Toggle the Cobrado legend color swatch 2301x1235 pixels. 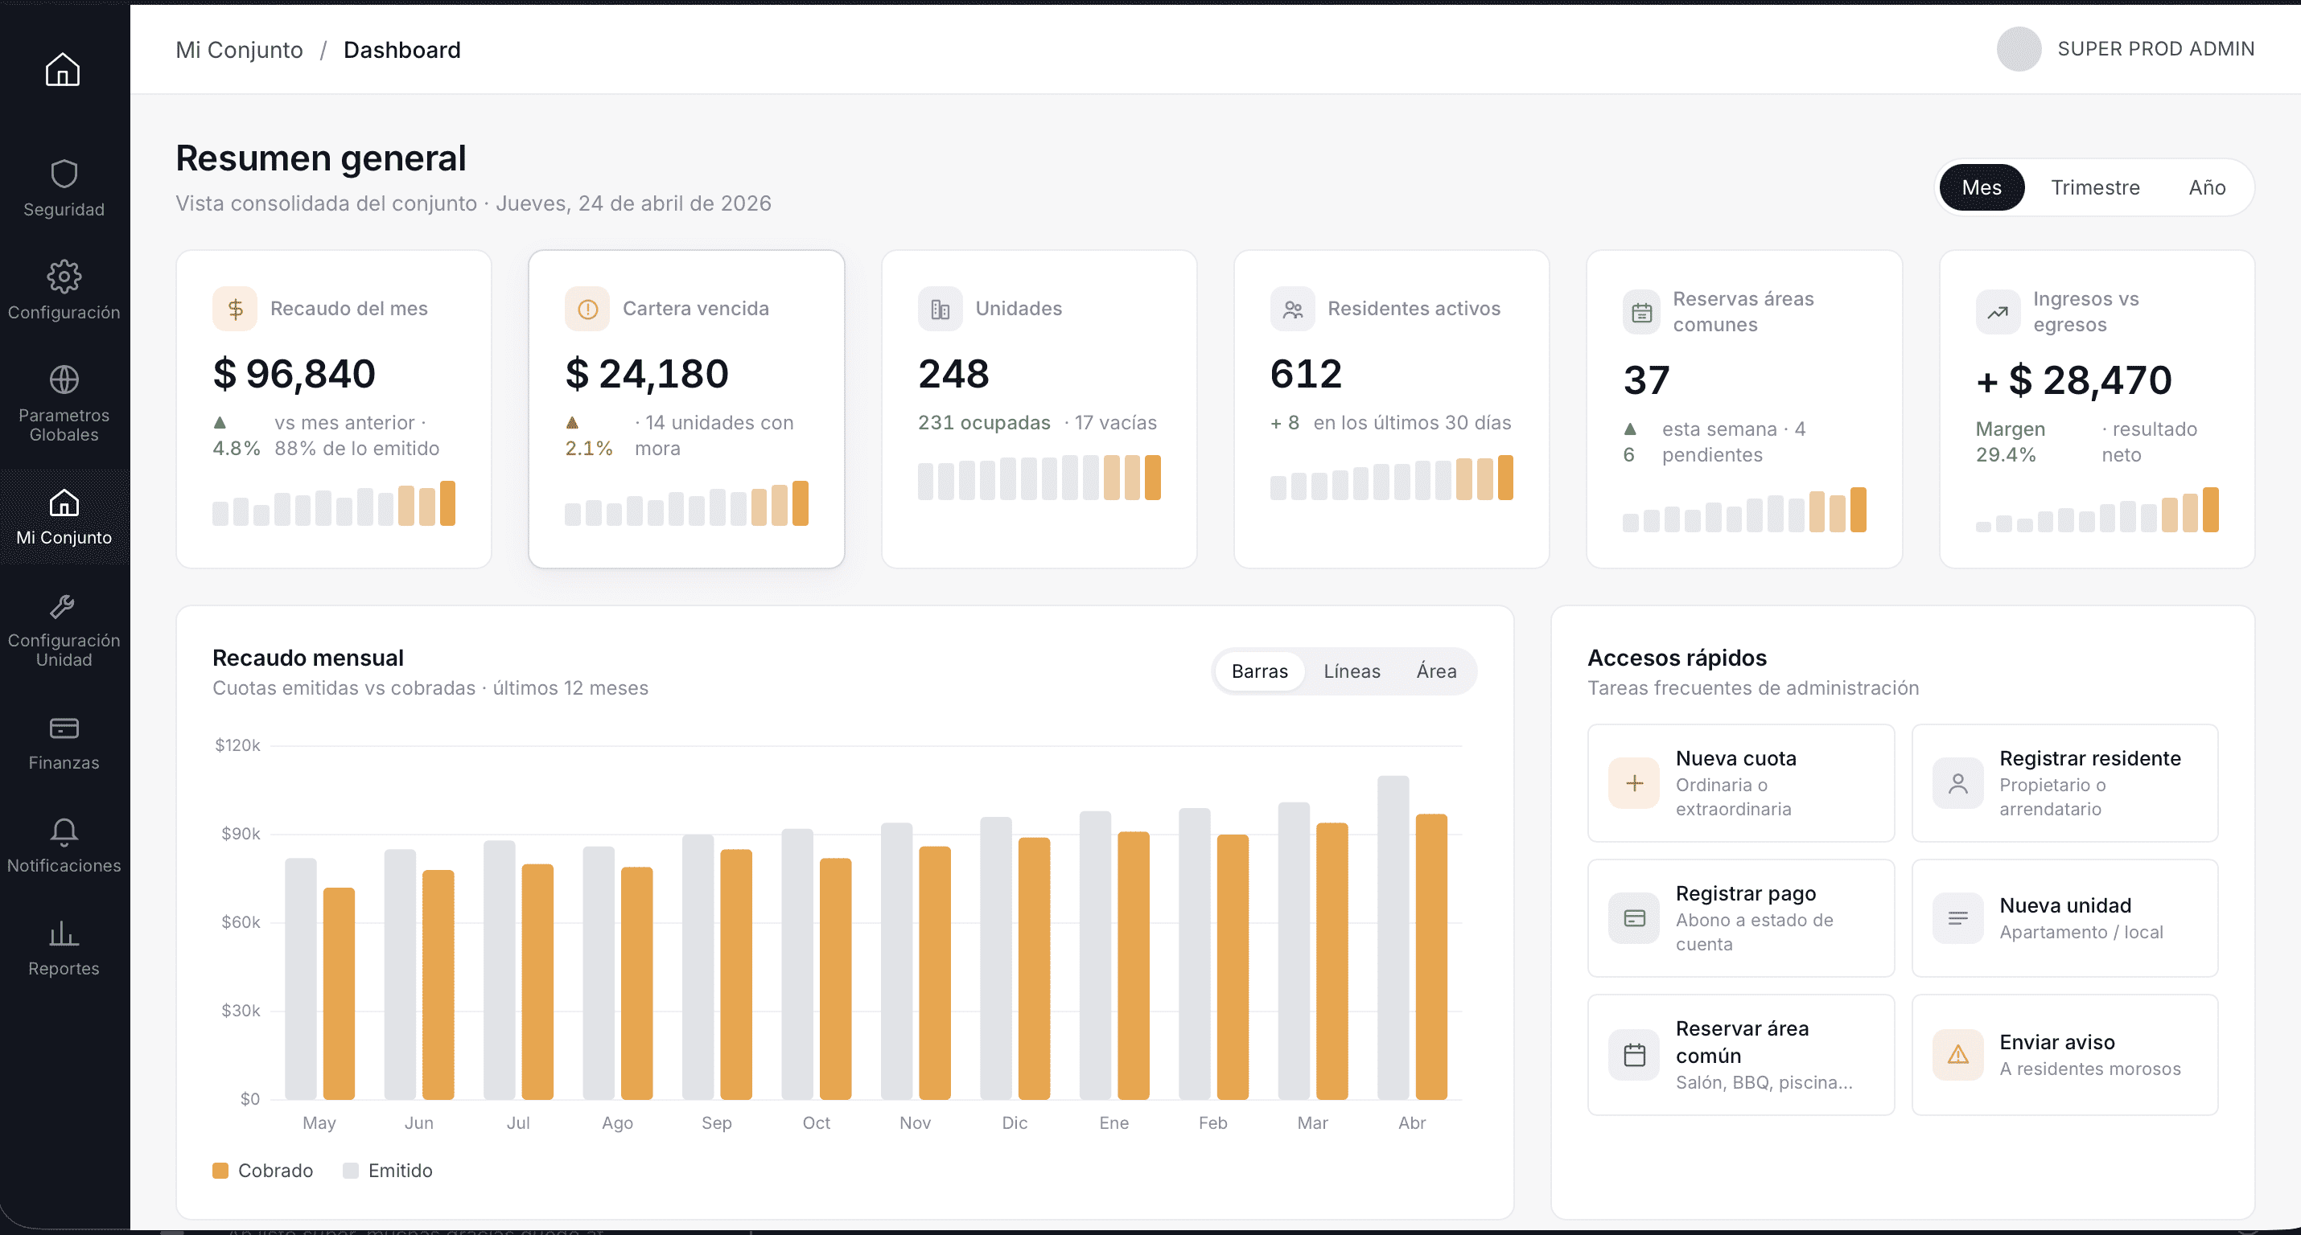(x=220, y=1170)
